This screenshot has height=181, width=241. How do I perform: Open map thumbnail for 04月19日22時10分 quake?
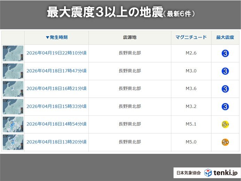(13, 53)
